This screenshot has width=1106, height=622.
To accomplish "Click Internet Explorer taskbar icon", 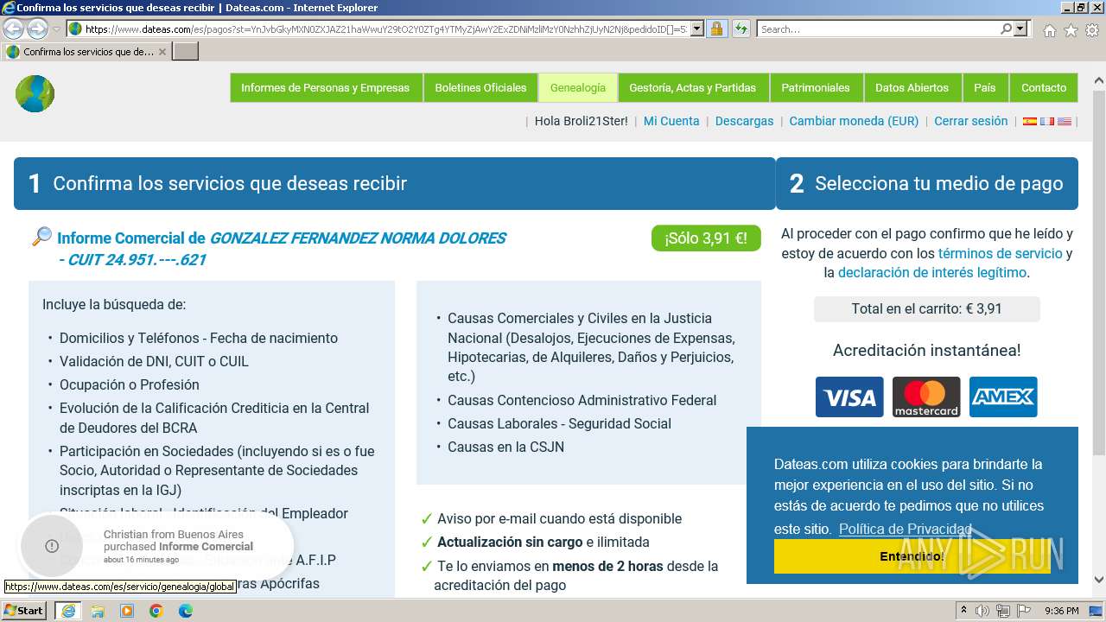I will (x=67, y=611).
